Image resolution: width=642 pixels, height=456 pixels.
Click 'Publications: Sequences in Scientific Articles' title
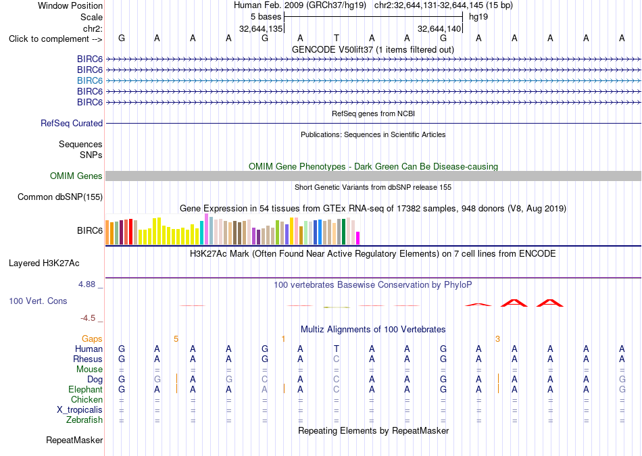[x=373, y=134]
